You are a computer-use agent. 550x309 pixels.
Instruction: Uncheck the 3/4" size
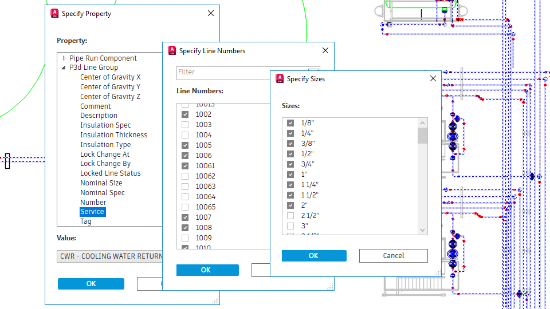point(290,164)
